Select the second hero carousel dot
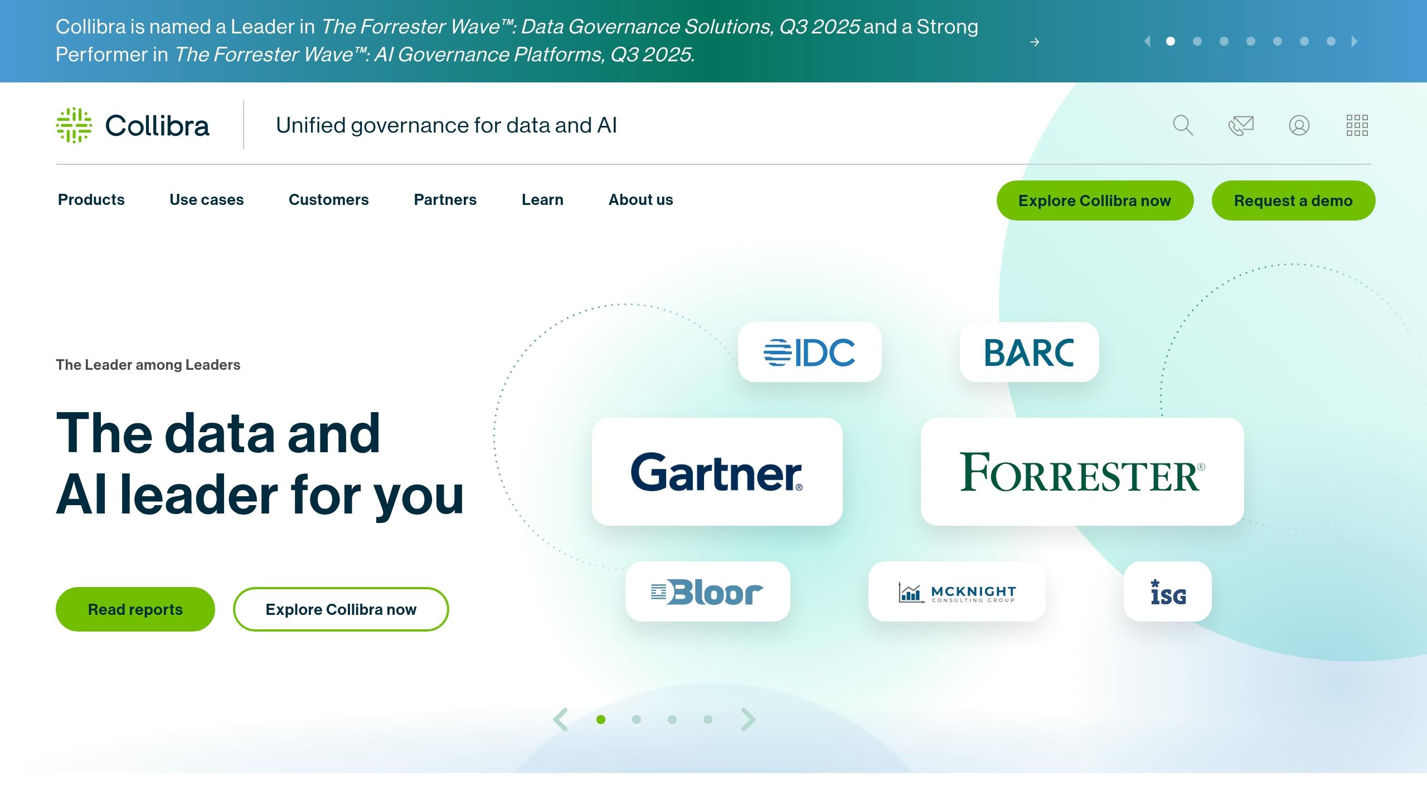Viewport: 1427px width, 802px height. (637, 720)
